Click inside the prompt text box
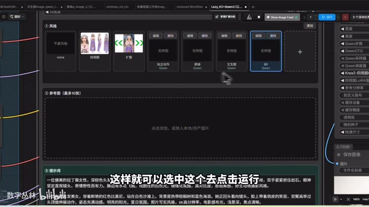 tap(180, 190)
